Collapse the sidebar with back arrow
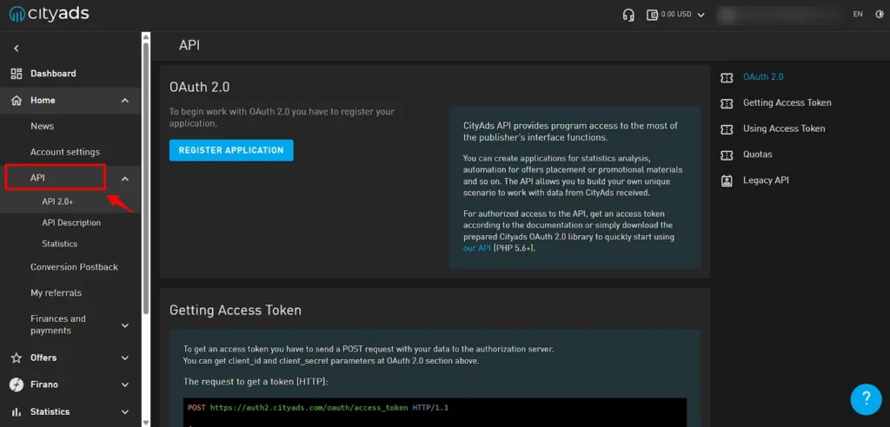 (17, 49)
